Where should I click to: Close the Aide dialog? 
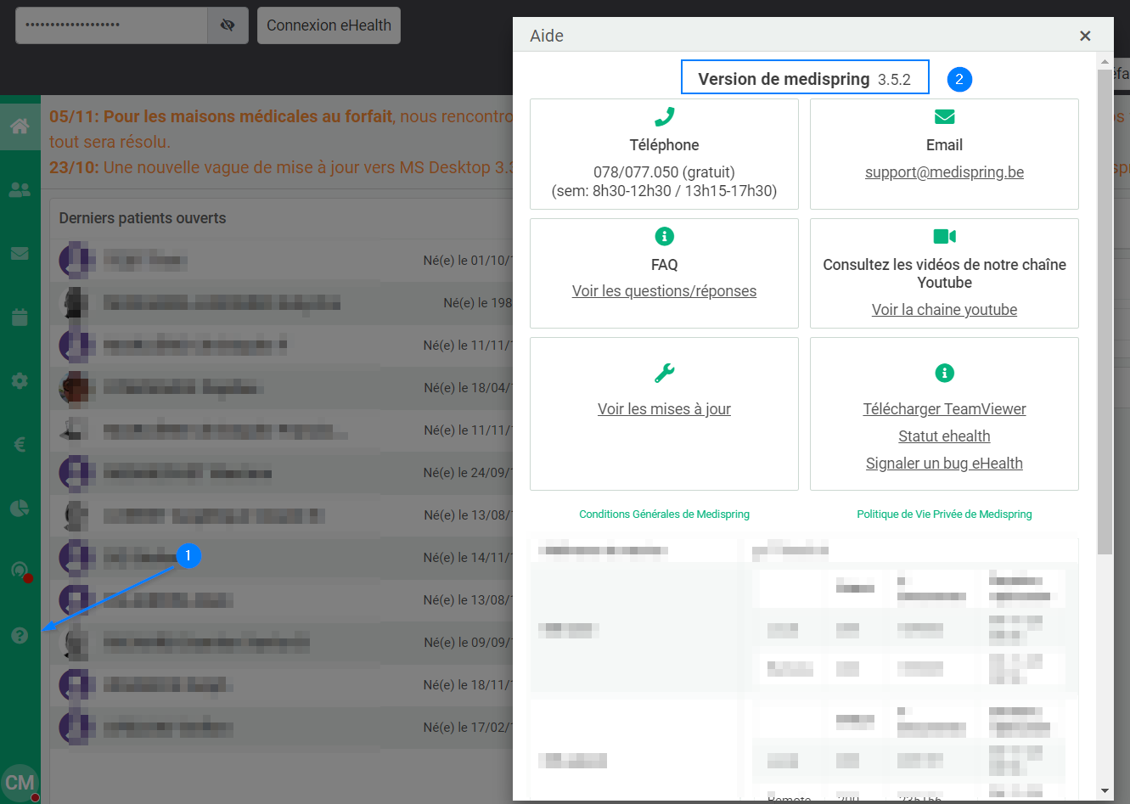tap(1084, 36)
